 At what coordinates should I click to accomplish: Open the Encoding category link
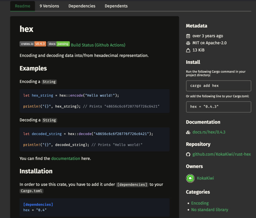[x=200, y=203]
